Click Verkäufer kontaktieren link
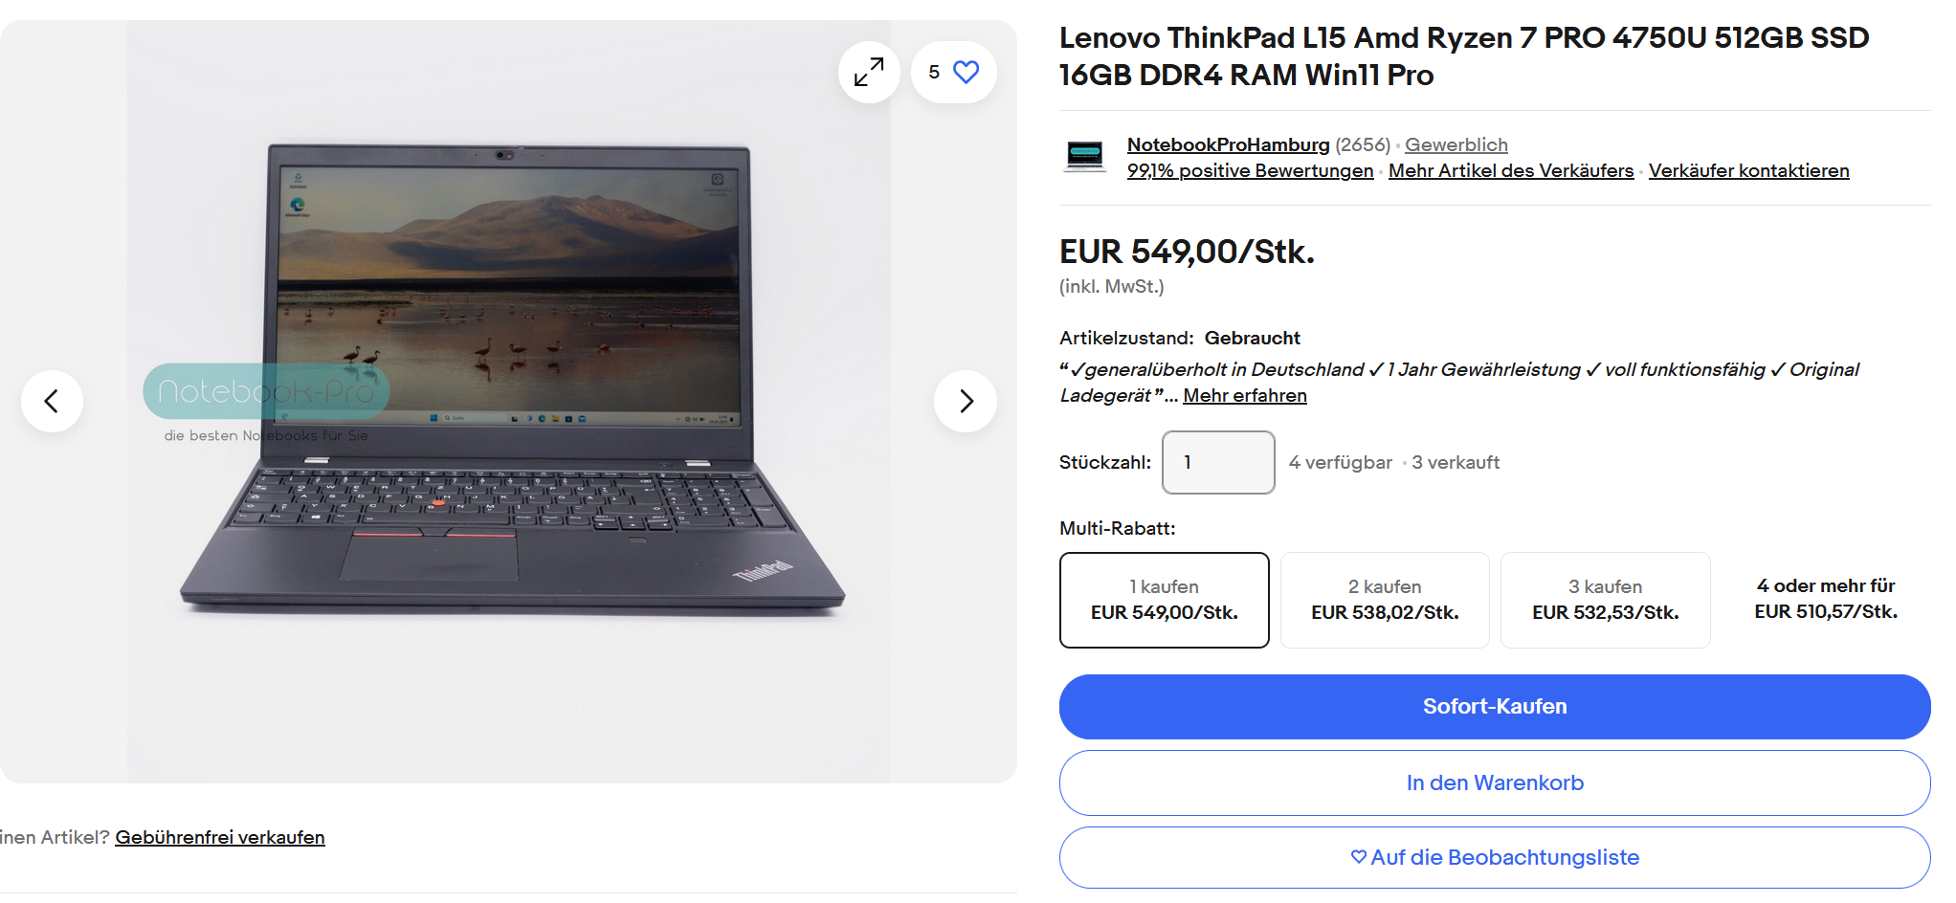Viewport: 1956px width, 903px height. 1748,170
